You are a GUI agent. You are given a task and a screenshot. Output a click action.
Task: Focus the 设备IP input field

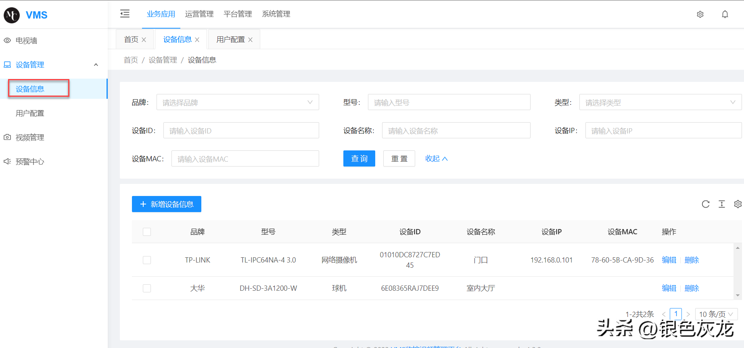pos(664,130)
